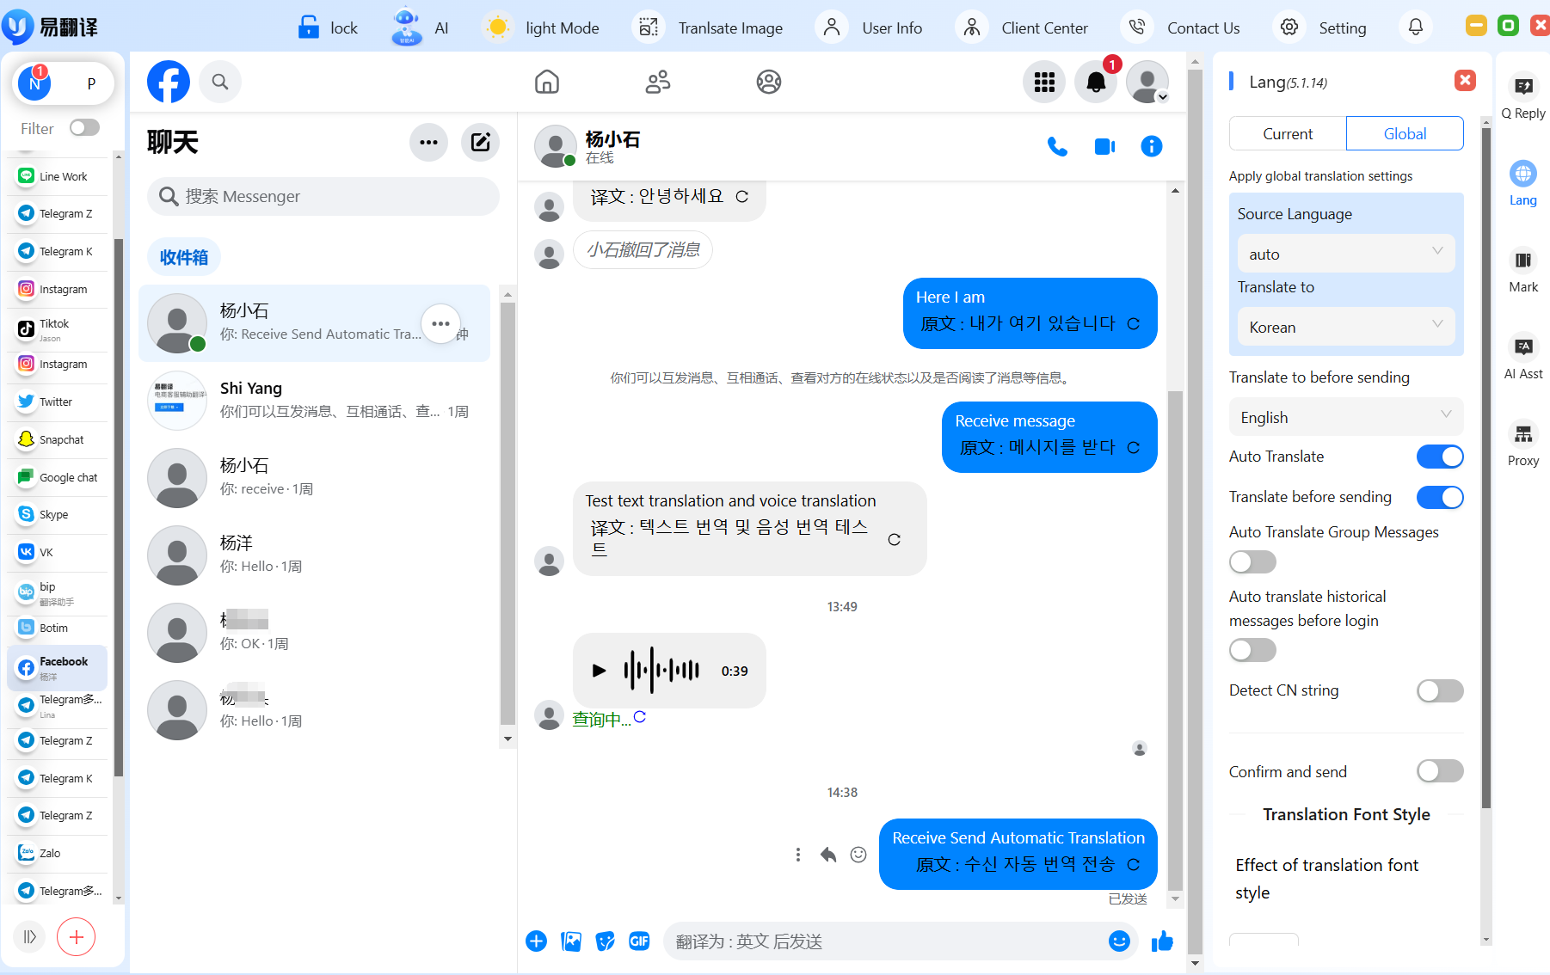1550x975 pixels.
Task: Open Facebook search magnifier
Action: (x=220, y=82)
